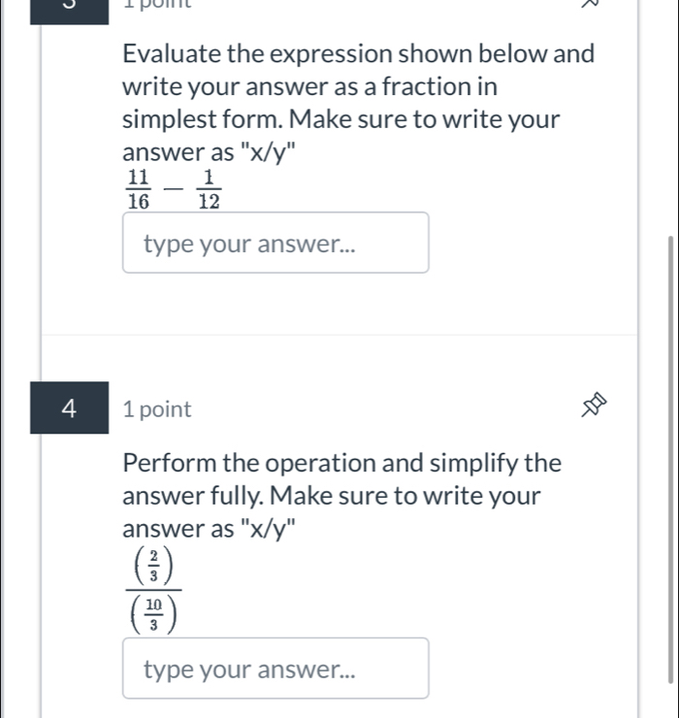Screen dimensions: 679x718
Task: Focus the answer field for question 4
Action: coord(275,669)
